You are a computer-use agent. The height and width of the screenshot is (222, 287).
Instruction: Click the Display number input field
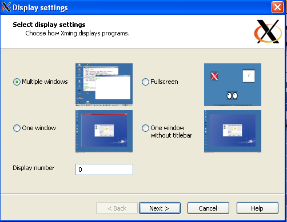pos(104,169)
